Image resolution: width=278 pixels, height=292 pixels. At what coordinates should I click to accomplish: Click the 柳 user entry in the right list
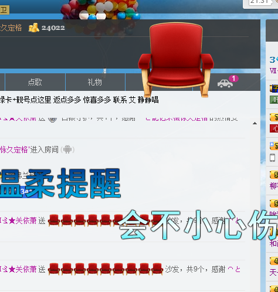[x=274, y=186]
